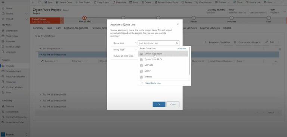
Task: Click Disassociate a Quote line command
Action: click(248, 42)
